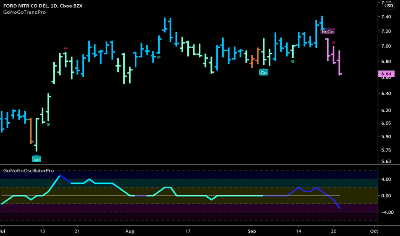Viewport: 400px width, 236px height.
Task: Click the 13 date label on time axis
Action: [x=42, y=231]
